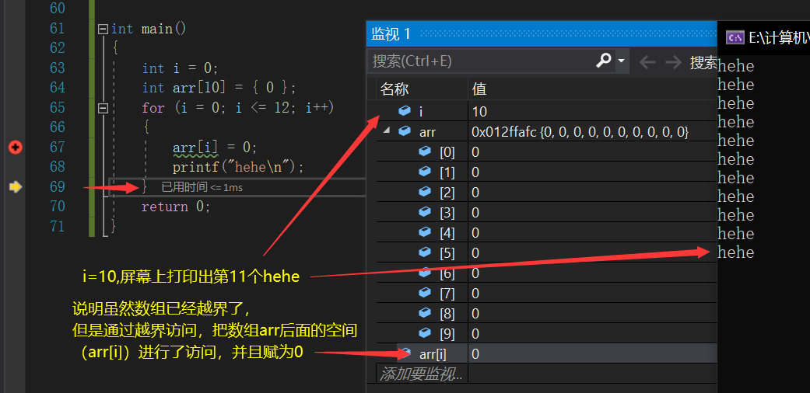Click the back arrow in the watch toolbar
810x393 pixels.
pos(647,62)
